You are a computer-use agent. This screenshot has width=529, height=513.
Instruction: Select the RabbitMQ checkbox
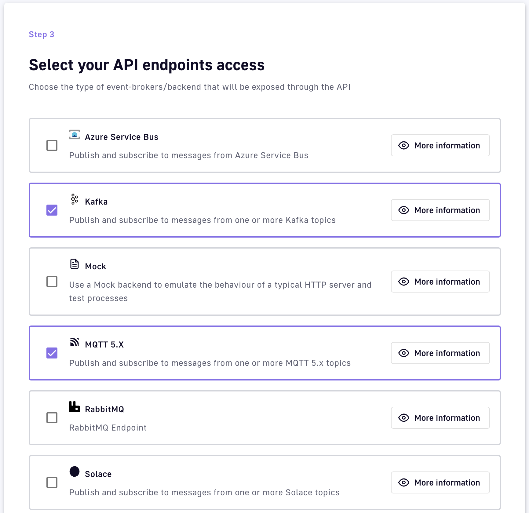pos(52,418)
